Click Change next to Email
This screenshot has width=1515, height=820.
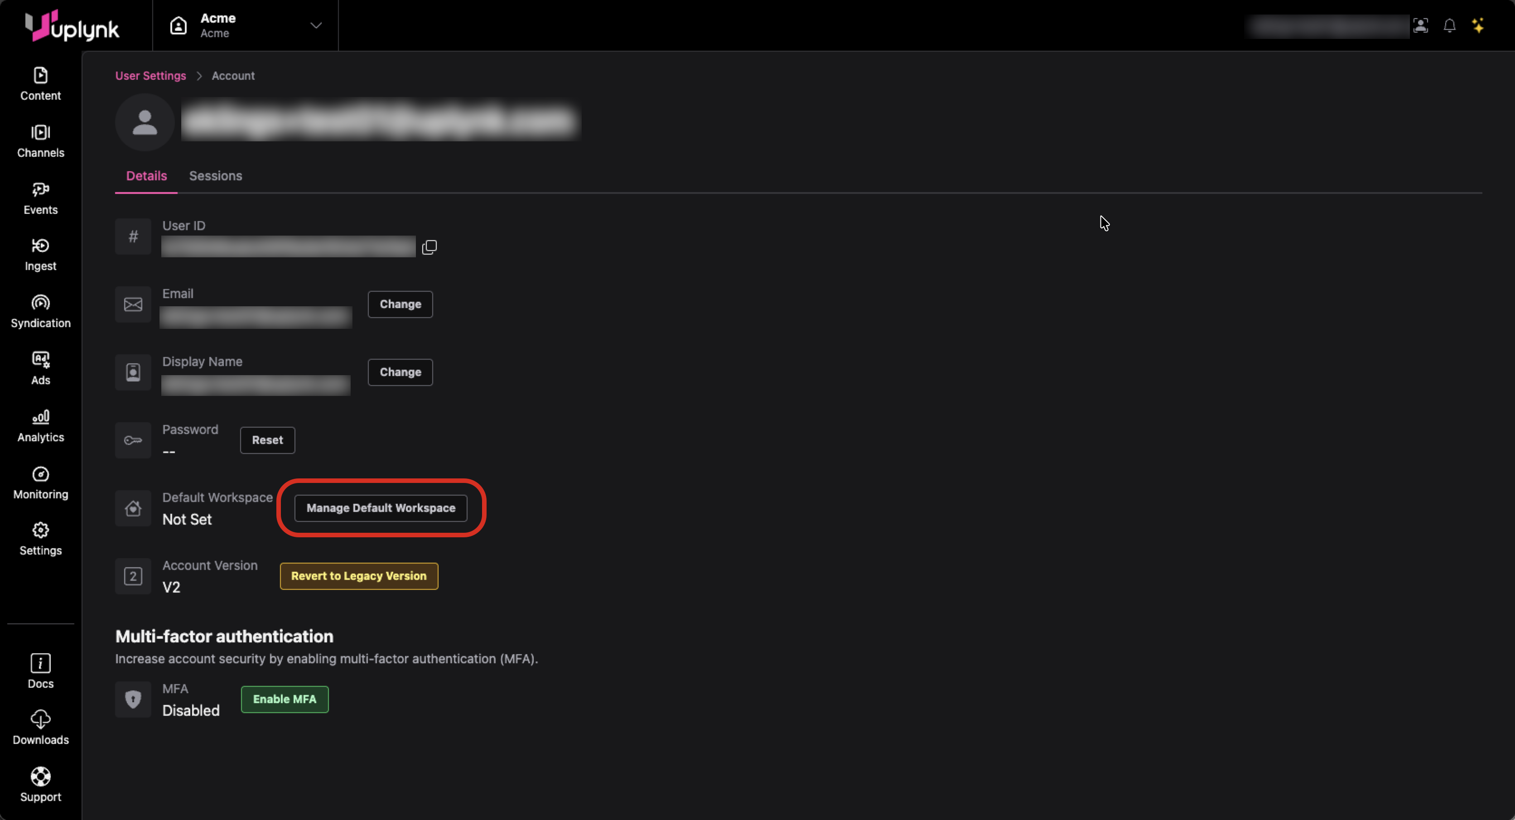coord(400,304)
